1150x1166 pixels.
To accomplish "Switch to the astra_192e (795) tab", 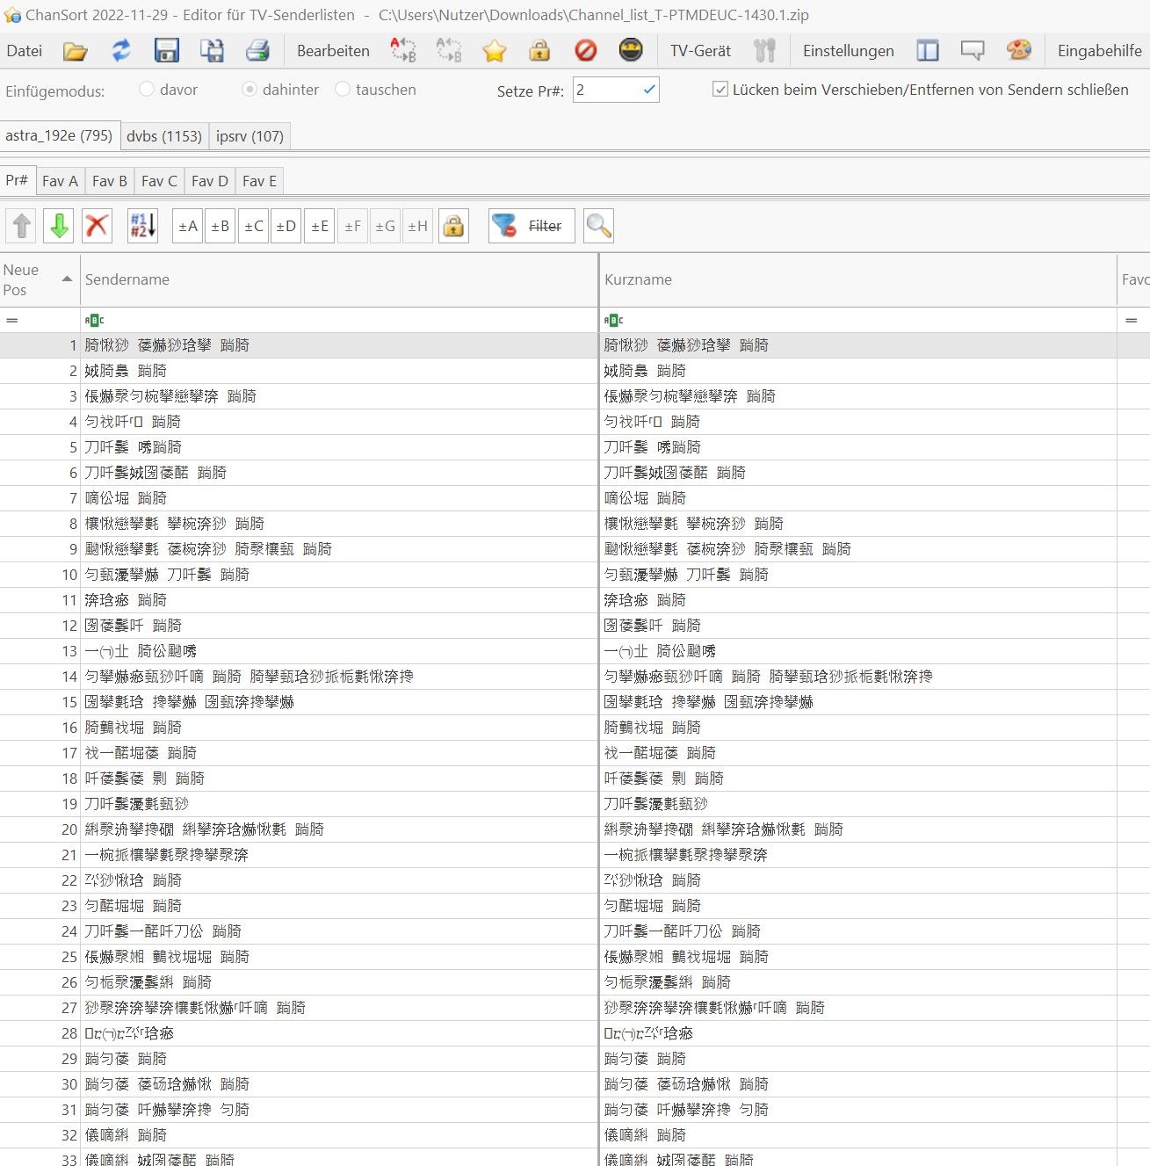I will coord(59,135).
